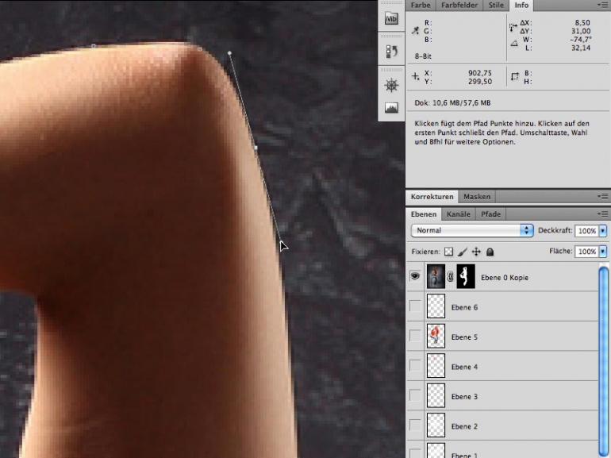Open the Navigator wheel panel icon
The width and height of the screenshot is (611, 458).
pos(391,85)
